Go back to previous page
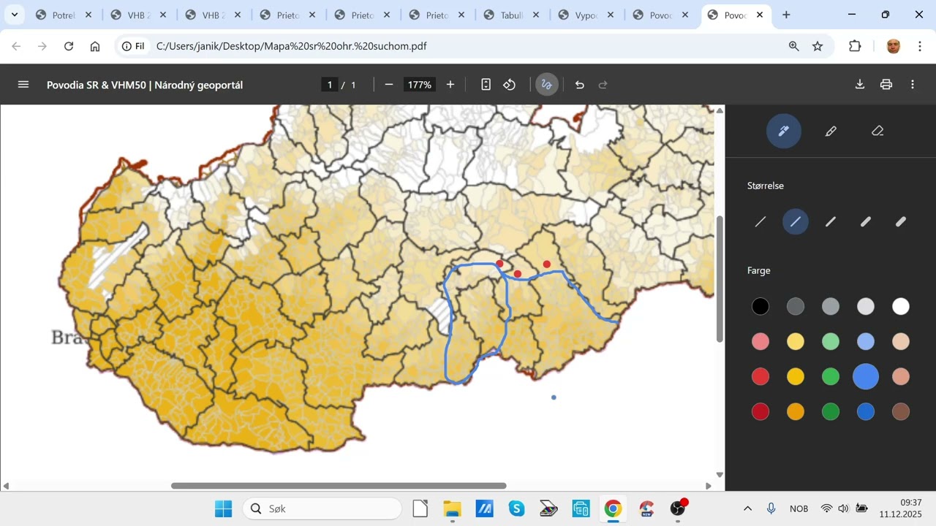The image size is (936, 526). tap(16, 46)
